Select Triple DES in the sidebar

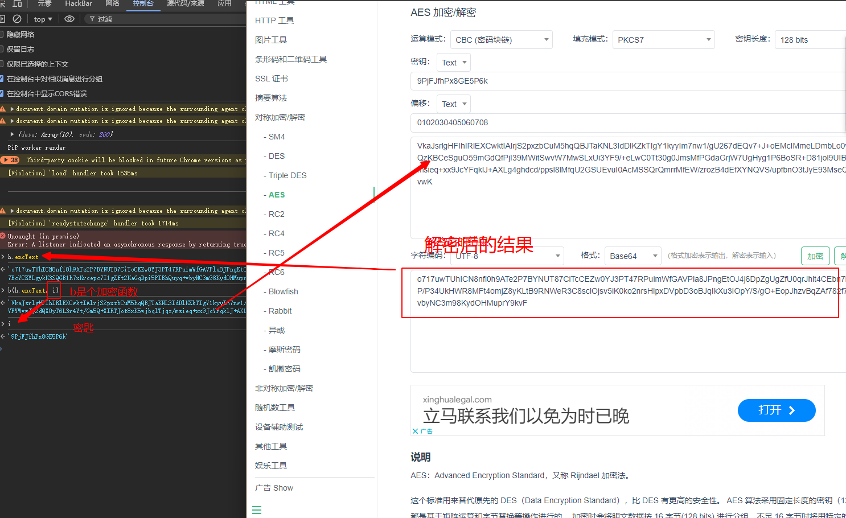coord(288,175)
